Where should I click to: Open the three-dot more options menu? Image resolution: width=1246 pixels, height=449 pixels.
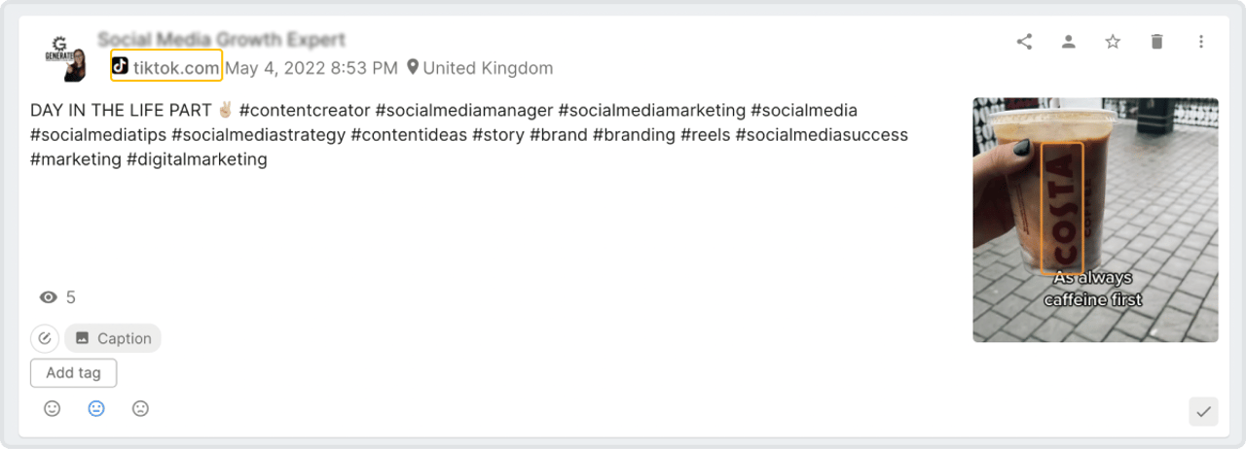tap(1201, 42)
